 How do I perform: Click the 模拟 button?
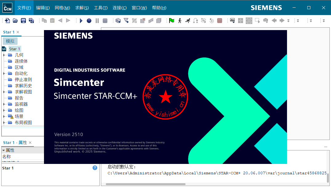[10, 41]
